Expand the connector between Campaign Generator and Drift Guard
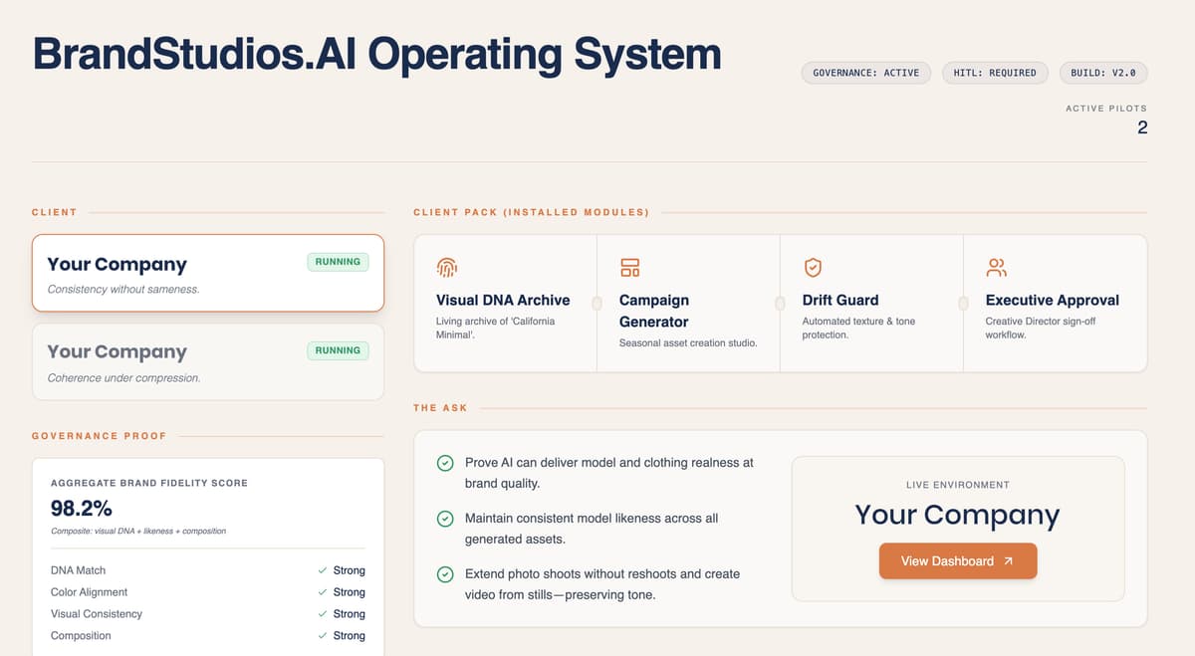The height and width of the screenshot is (656, 1195). 779,302
